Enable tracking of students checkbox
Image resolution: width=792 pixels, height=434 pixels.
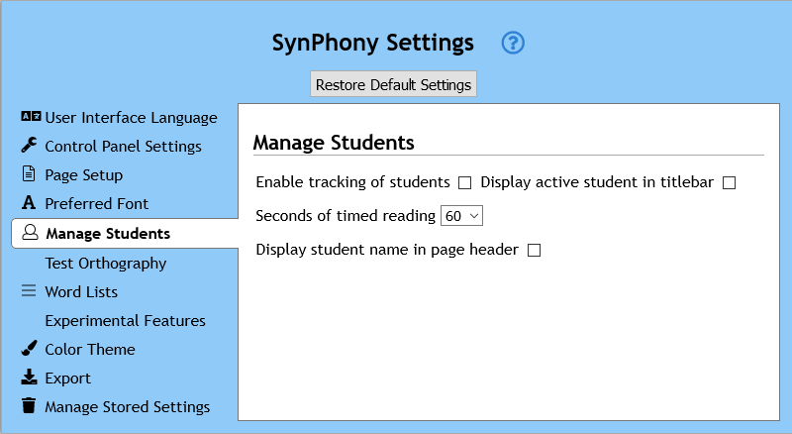point(464,182)
